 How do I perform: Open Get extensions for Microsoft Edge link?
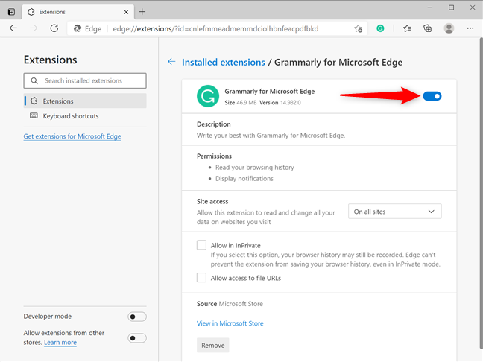tap(72, 136)
